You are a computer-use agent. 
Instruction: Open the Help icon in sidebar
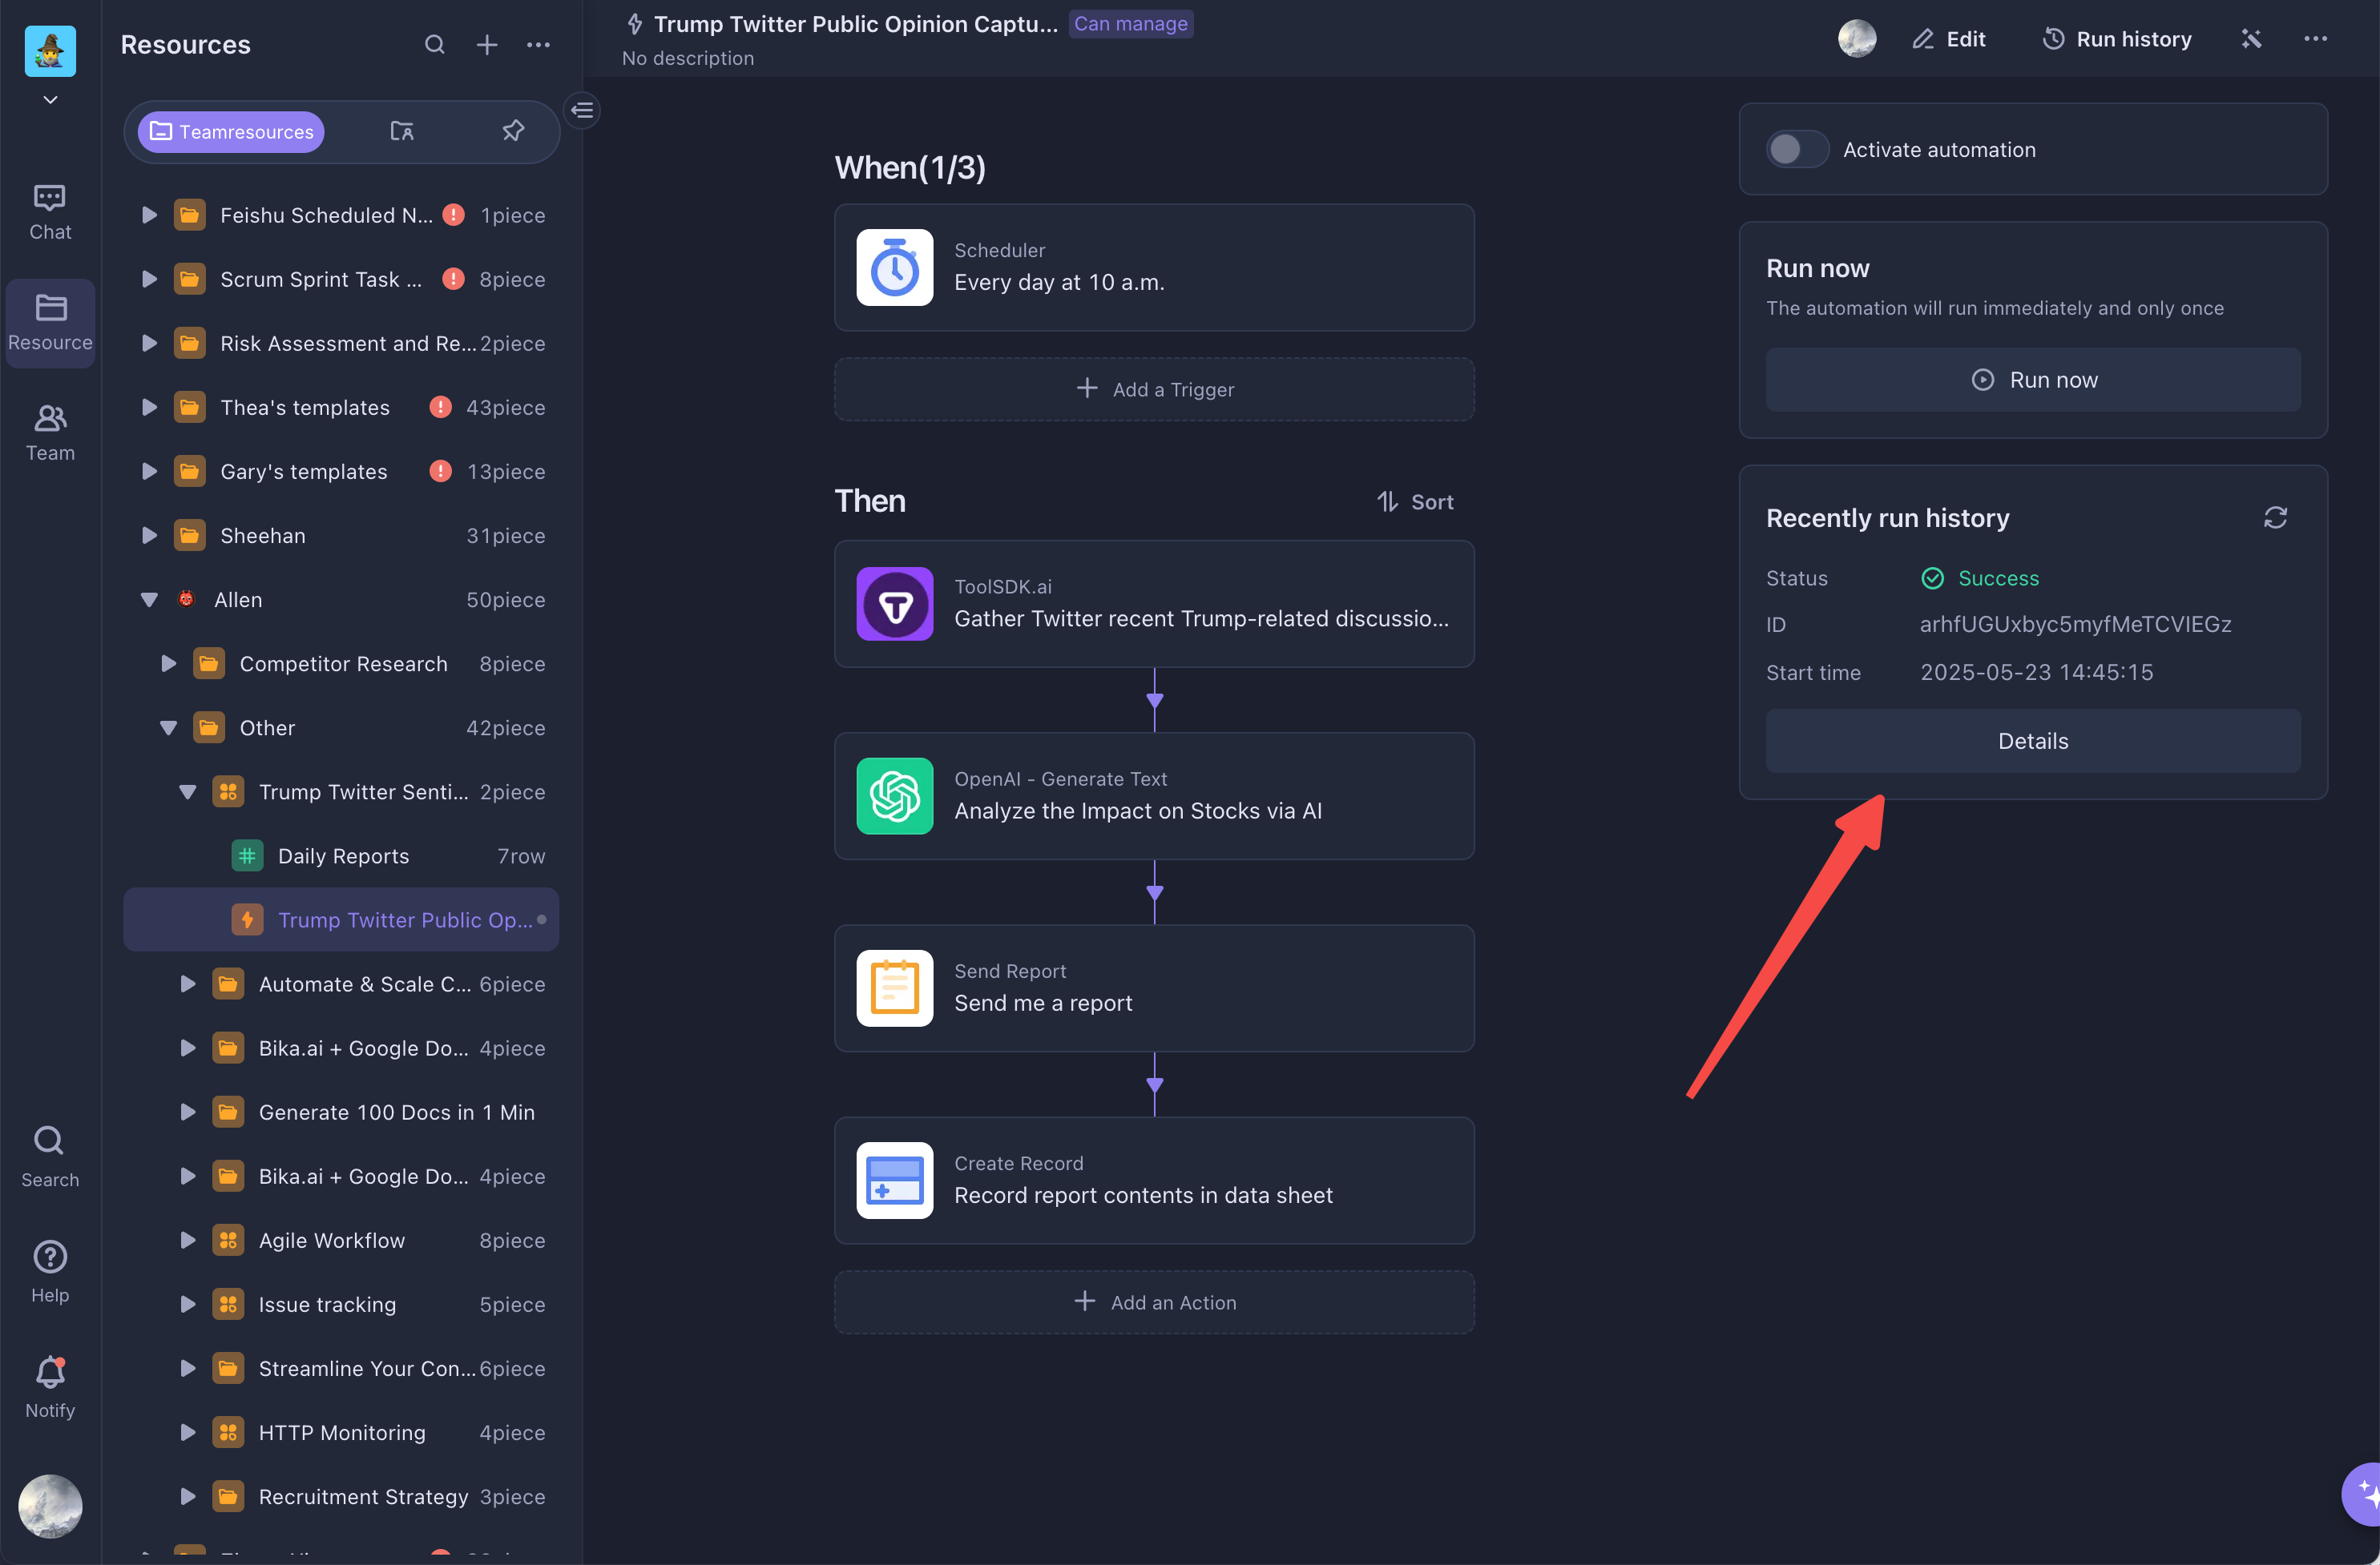(50, 1272)
